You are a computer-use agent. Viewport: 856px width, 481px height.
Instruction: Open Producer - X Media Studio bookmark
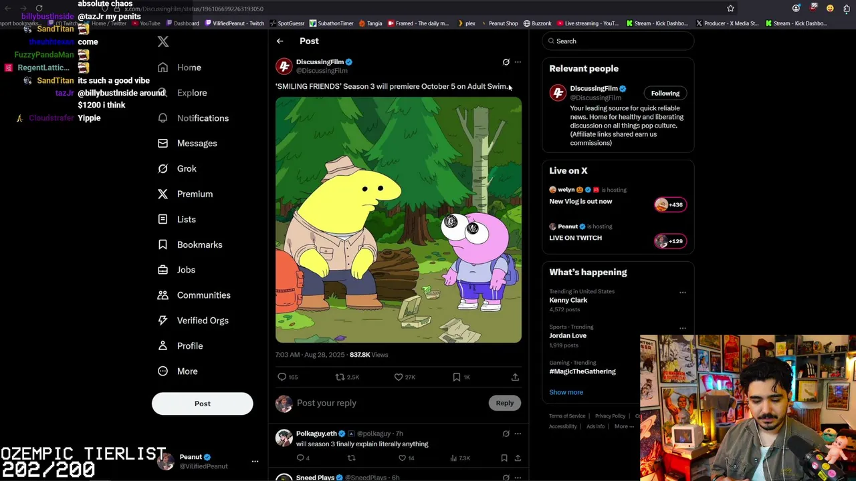coord(727,23)
